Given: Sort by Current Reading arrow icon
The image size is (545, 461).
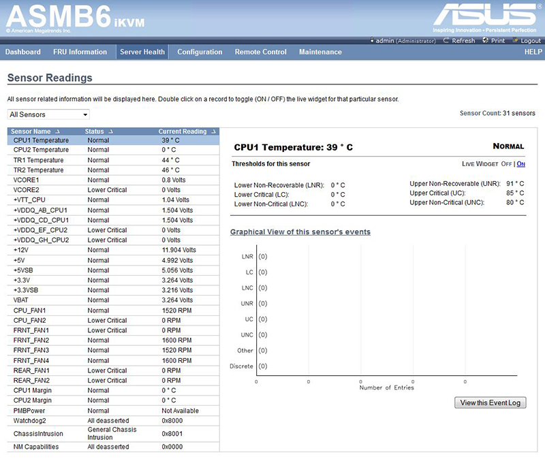Looking at the screenshot, I should (x=213, y=131).
